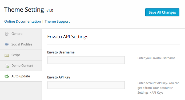The height and width of the screenshot is (100, 185).
Task: Click the v1.0 version label
Action: point(50,11)
